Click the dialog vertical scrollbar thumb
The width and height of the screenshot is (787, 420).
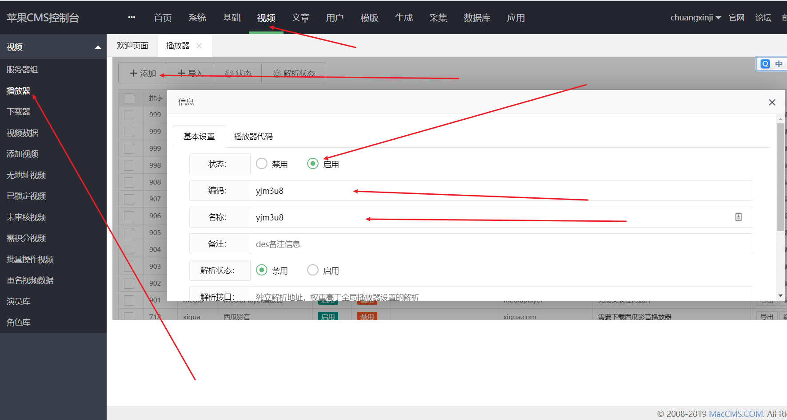click(x=780, y=177)
